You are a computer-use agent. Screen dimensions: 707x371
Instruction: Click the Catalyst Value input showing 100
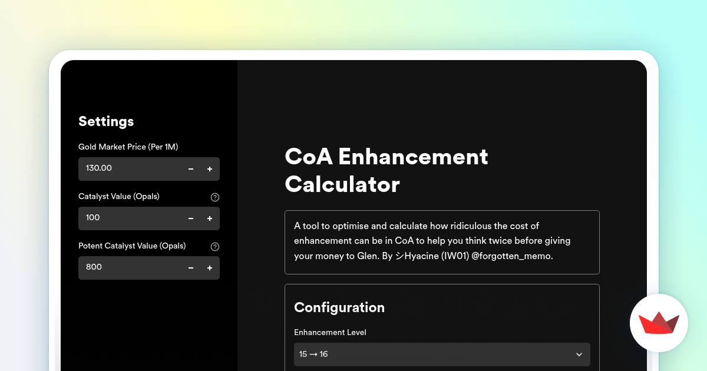point(130,218)
